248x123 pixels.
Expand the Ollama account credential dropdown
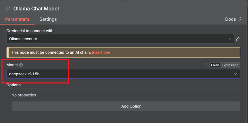(229, 39)
